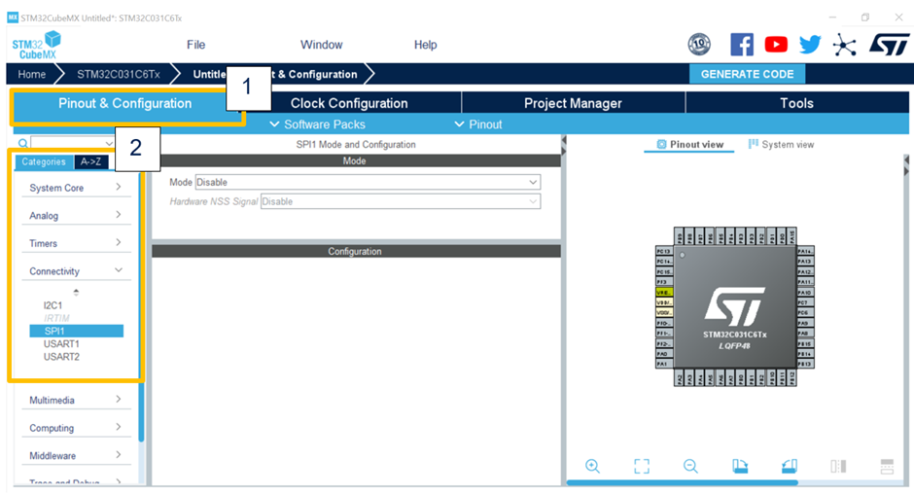The width and height of the screenshot is (914, 495).
Task: Select the yellow-green VREF pin
Action: coord(664,292)
